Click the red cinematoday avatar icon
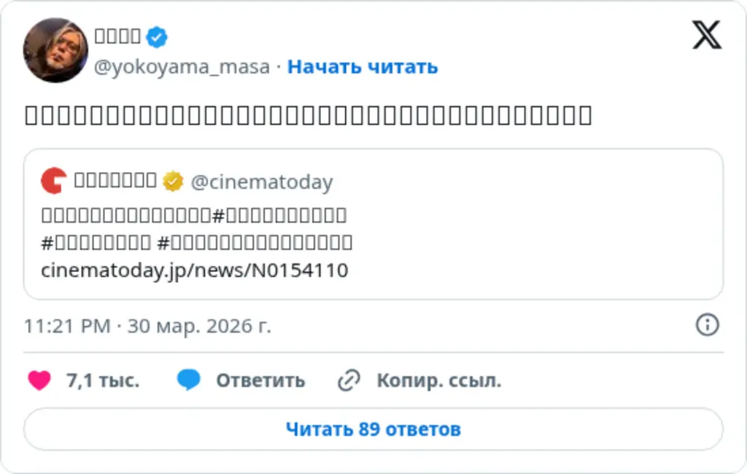The height and width of the screenshot is (474, 747). (53, 181)
